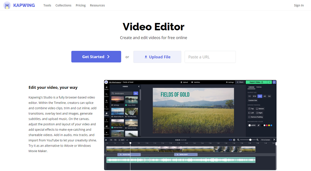Open the Plugins sidebar icon

tap(106, 133)
